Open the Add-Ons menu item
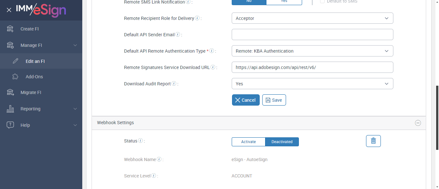Screen dimensions: 439x189 [34, 77]
